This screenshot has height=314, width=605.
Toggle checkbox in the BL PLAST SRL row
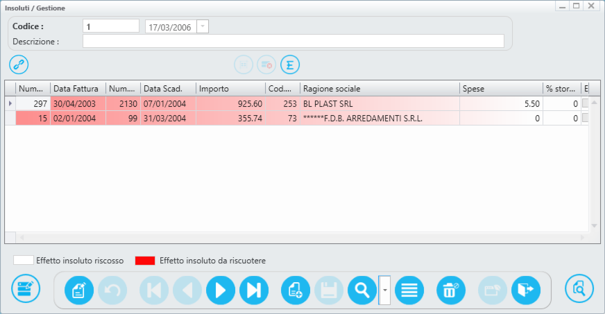(x=585, y=103)
